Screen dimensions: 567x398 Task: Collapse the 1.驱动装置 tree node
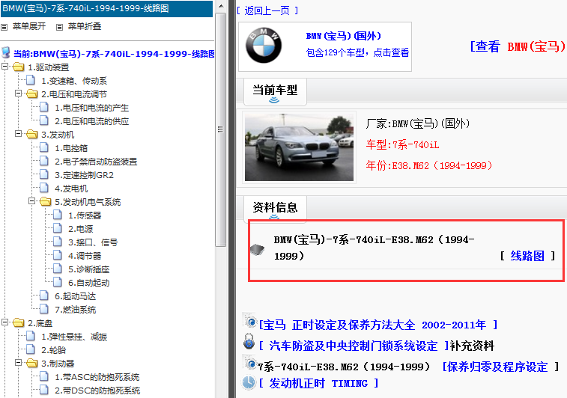tap(5, 67)
